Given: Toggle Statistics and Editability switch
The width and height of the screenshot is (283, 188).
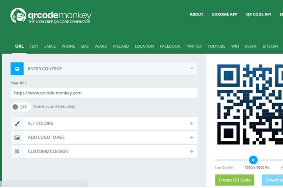Looking at the screenshot, I should click(x=20, y=107).
